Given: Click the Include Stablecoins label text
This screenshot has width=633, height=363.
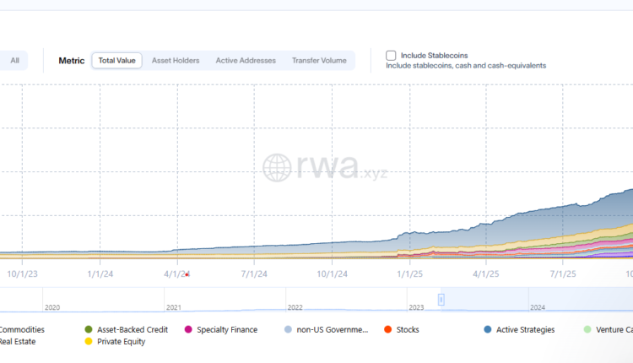Looking at the screenshot, I should (x=436, y=56).
